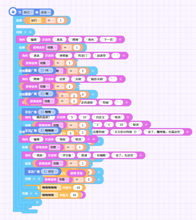196x220 pixels.
Task: Click the minus icon on the 地面 取消 ask block
Action: [89, 139]
